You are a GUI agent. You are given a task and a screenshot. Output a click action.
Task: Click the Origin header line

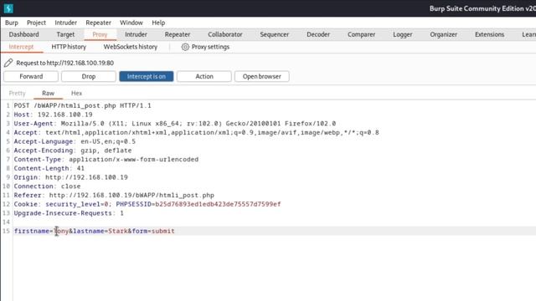[70, 177]
